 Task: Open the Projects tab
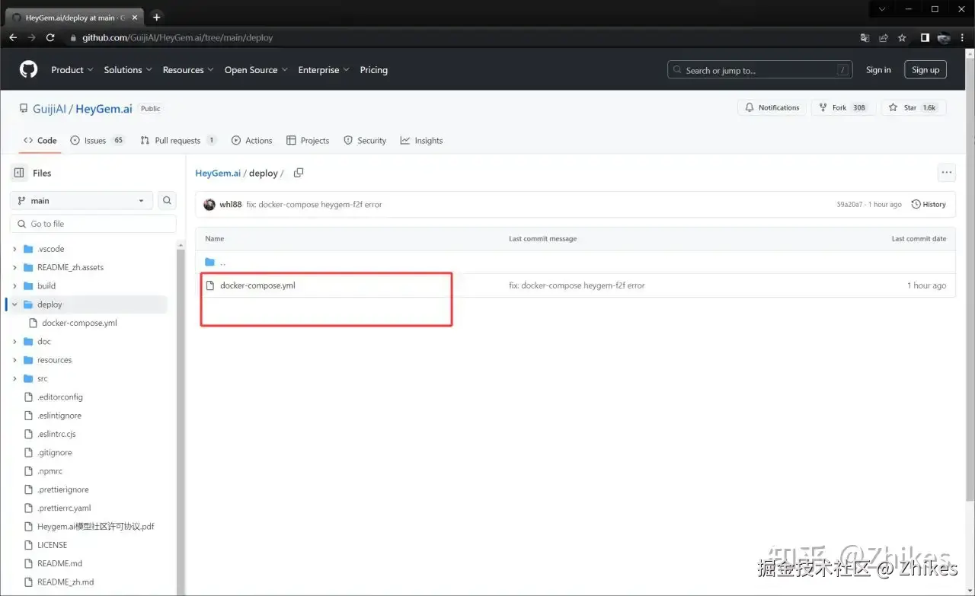pyautogui.click(x=308, y=140)
